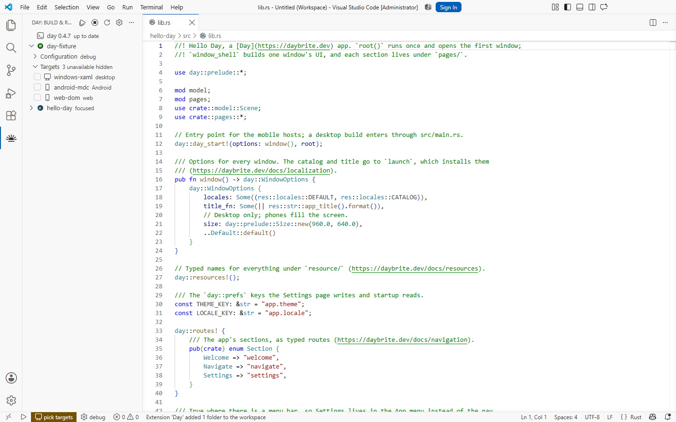Open the Run and Debug view

[11, 93]
